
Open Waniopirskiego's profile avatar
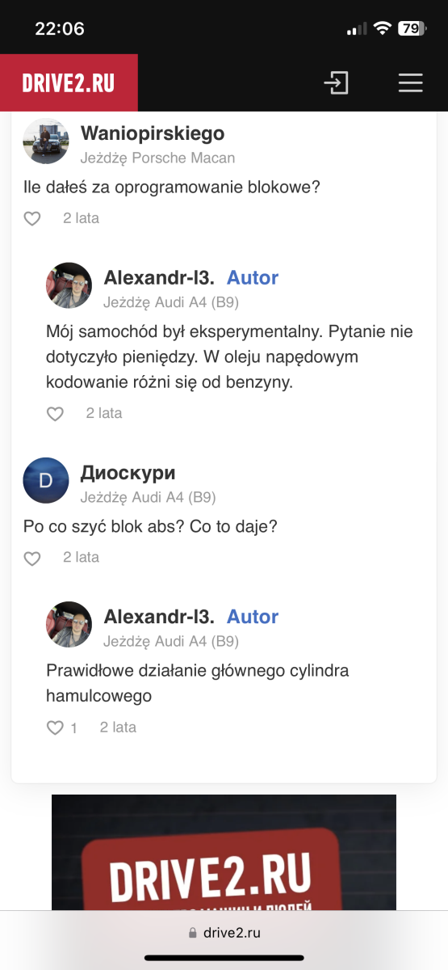46,141
